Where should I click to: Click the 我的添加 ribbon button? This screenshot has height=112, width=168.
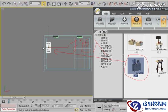click(x=136, y=21)
